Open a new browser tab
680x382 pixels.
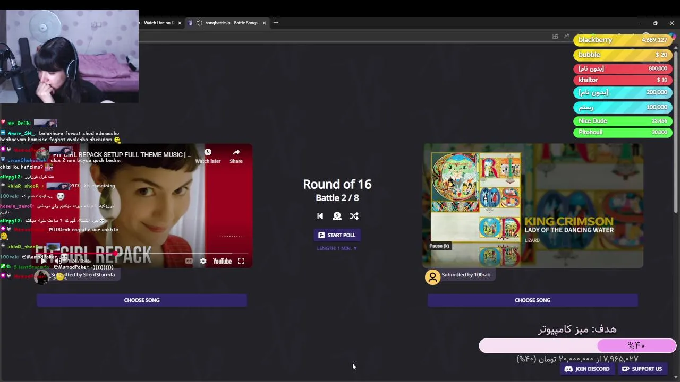point(276,23)
